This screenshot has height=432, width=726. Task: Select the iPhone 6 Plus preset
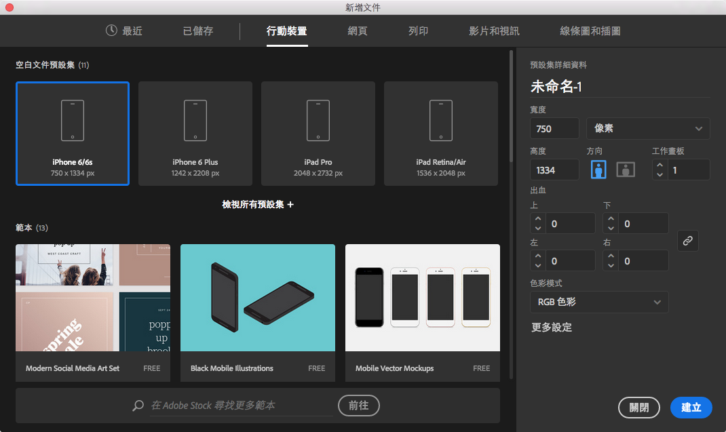(x=195, y=134)
